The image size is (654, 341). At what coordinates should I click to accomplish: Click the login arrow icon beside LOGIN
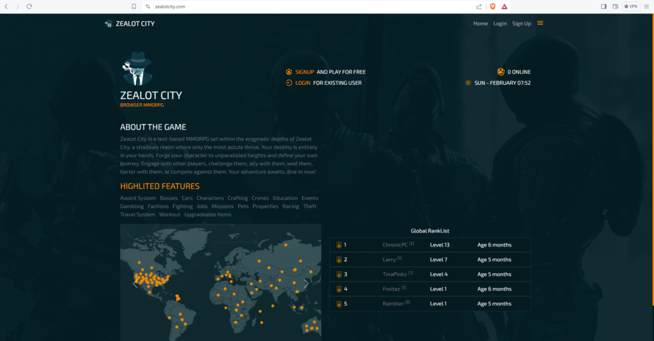289,82
